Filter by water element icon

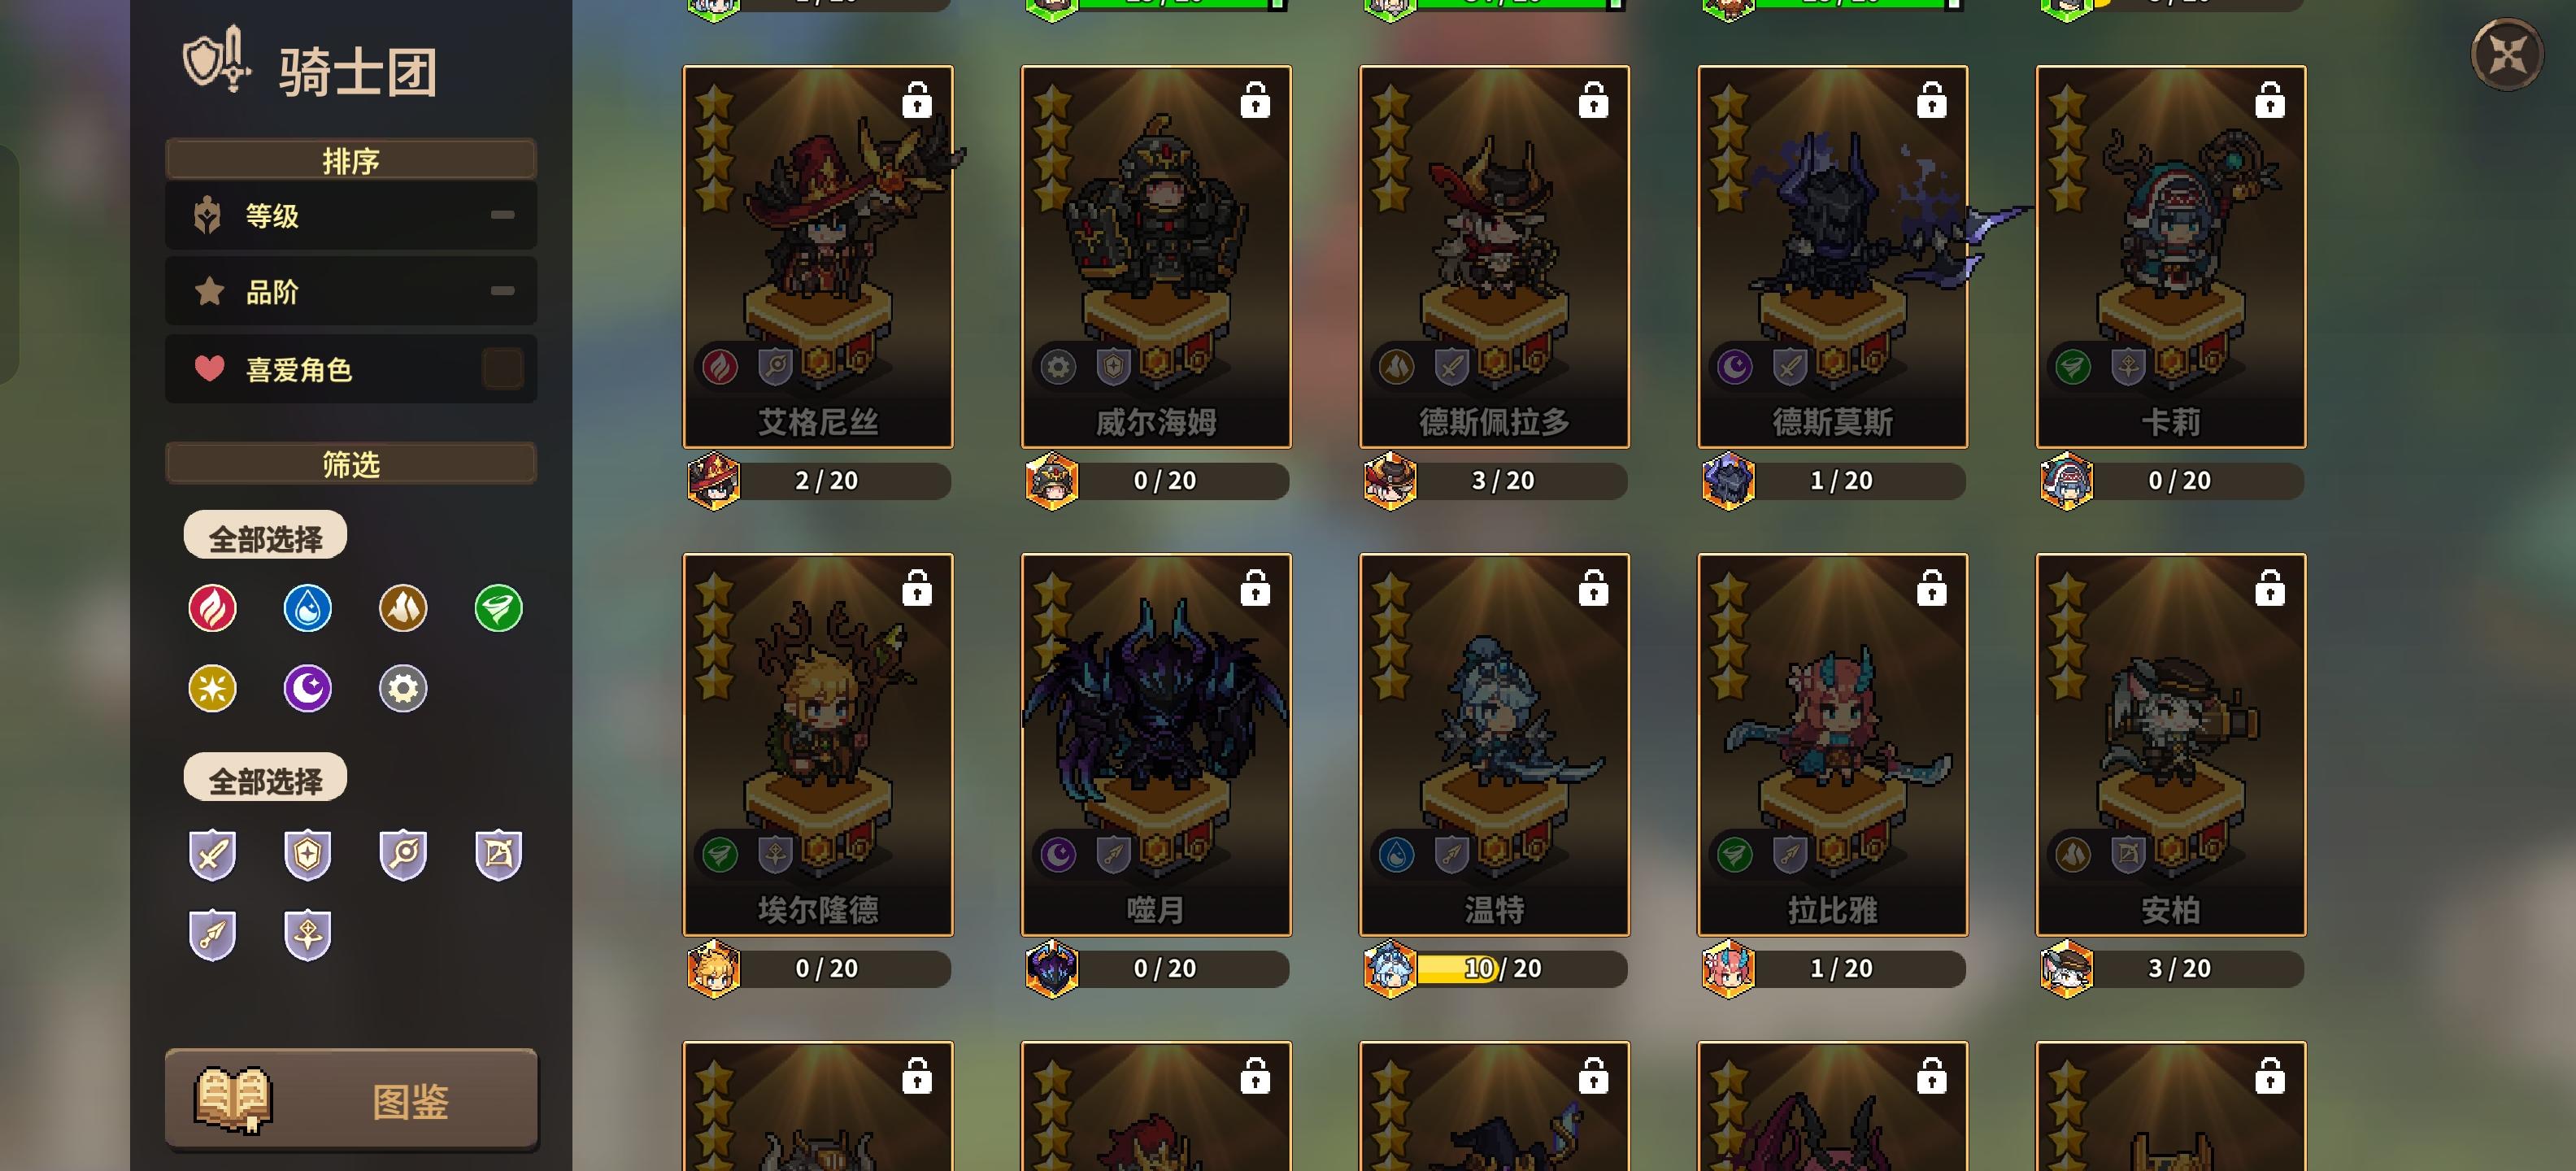[x=307, y=608]
